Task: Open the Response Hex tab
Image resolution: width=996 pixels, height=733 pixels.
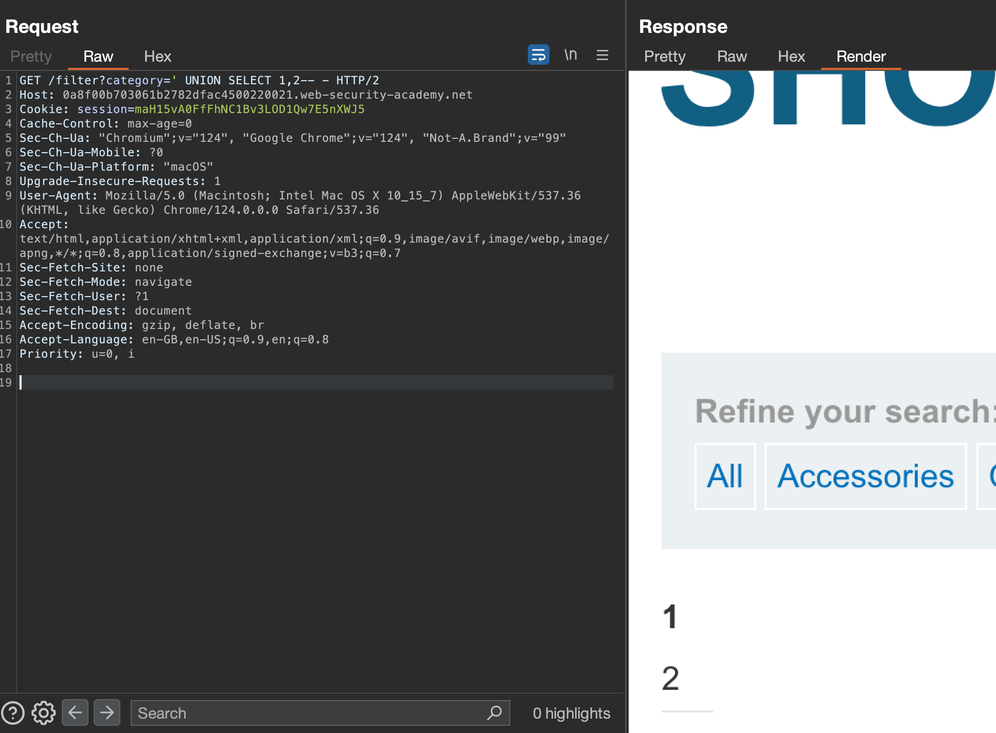Action: (791, 57)
